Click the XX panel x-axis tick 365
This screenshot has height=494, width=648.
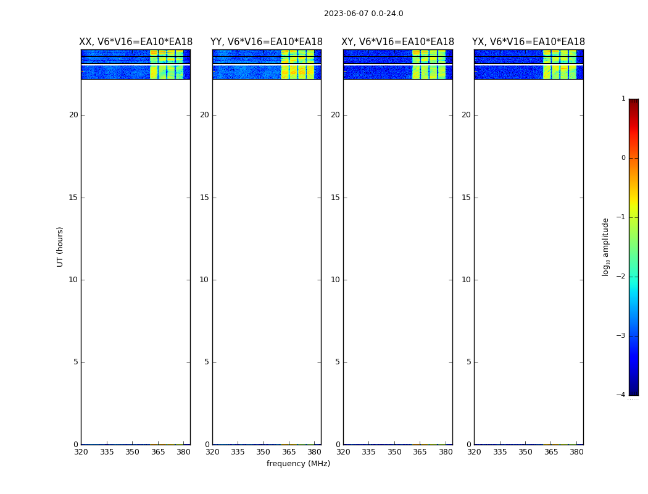pyautogui.click(x=158, y=452)
